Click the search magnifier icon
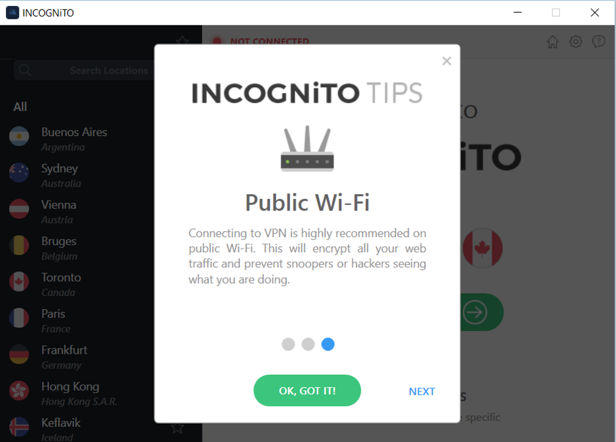 25,70
